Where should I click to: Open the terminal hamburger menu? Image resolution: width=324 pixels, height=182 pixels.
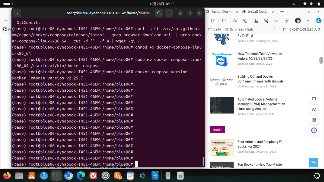[169, 13]
